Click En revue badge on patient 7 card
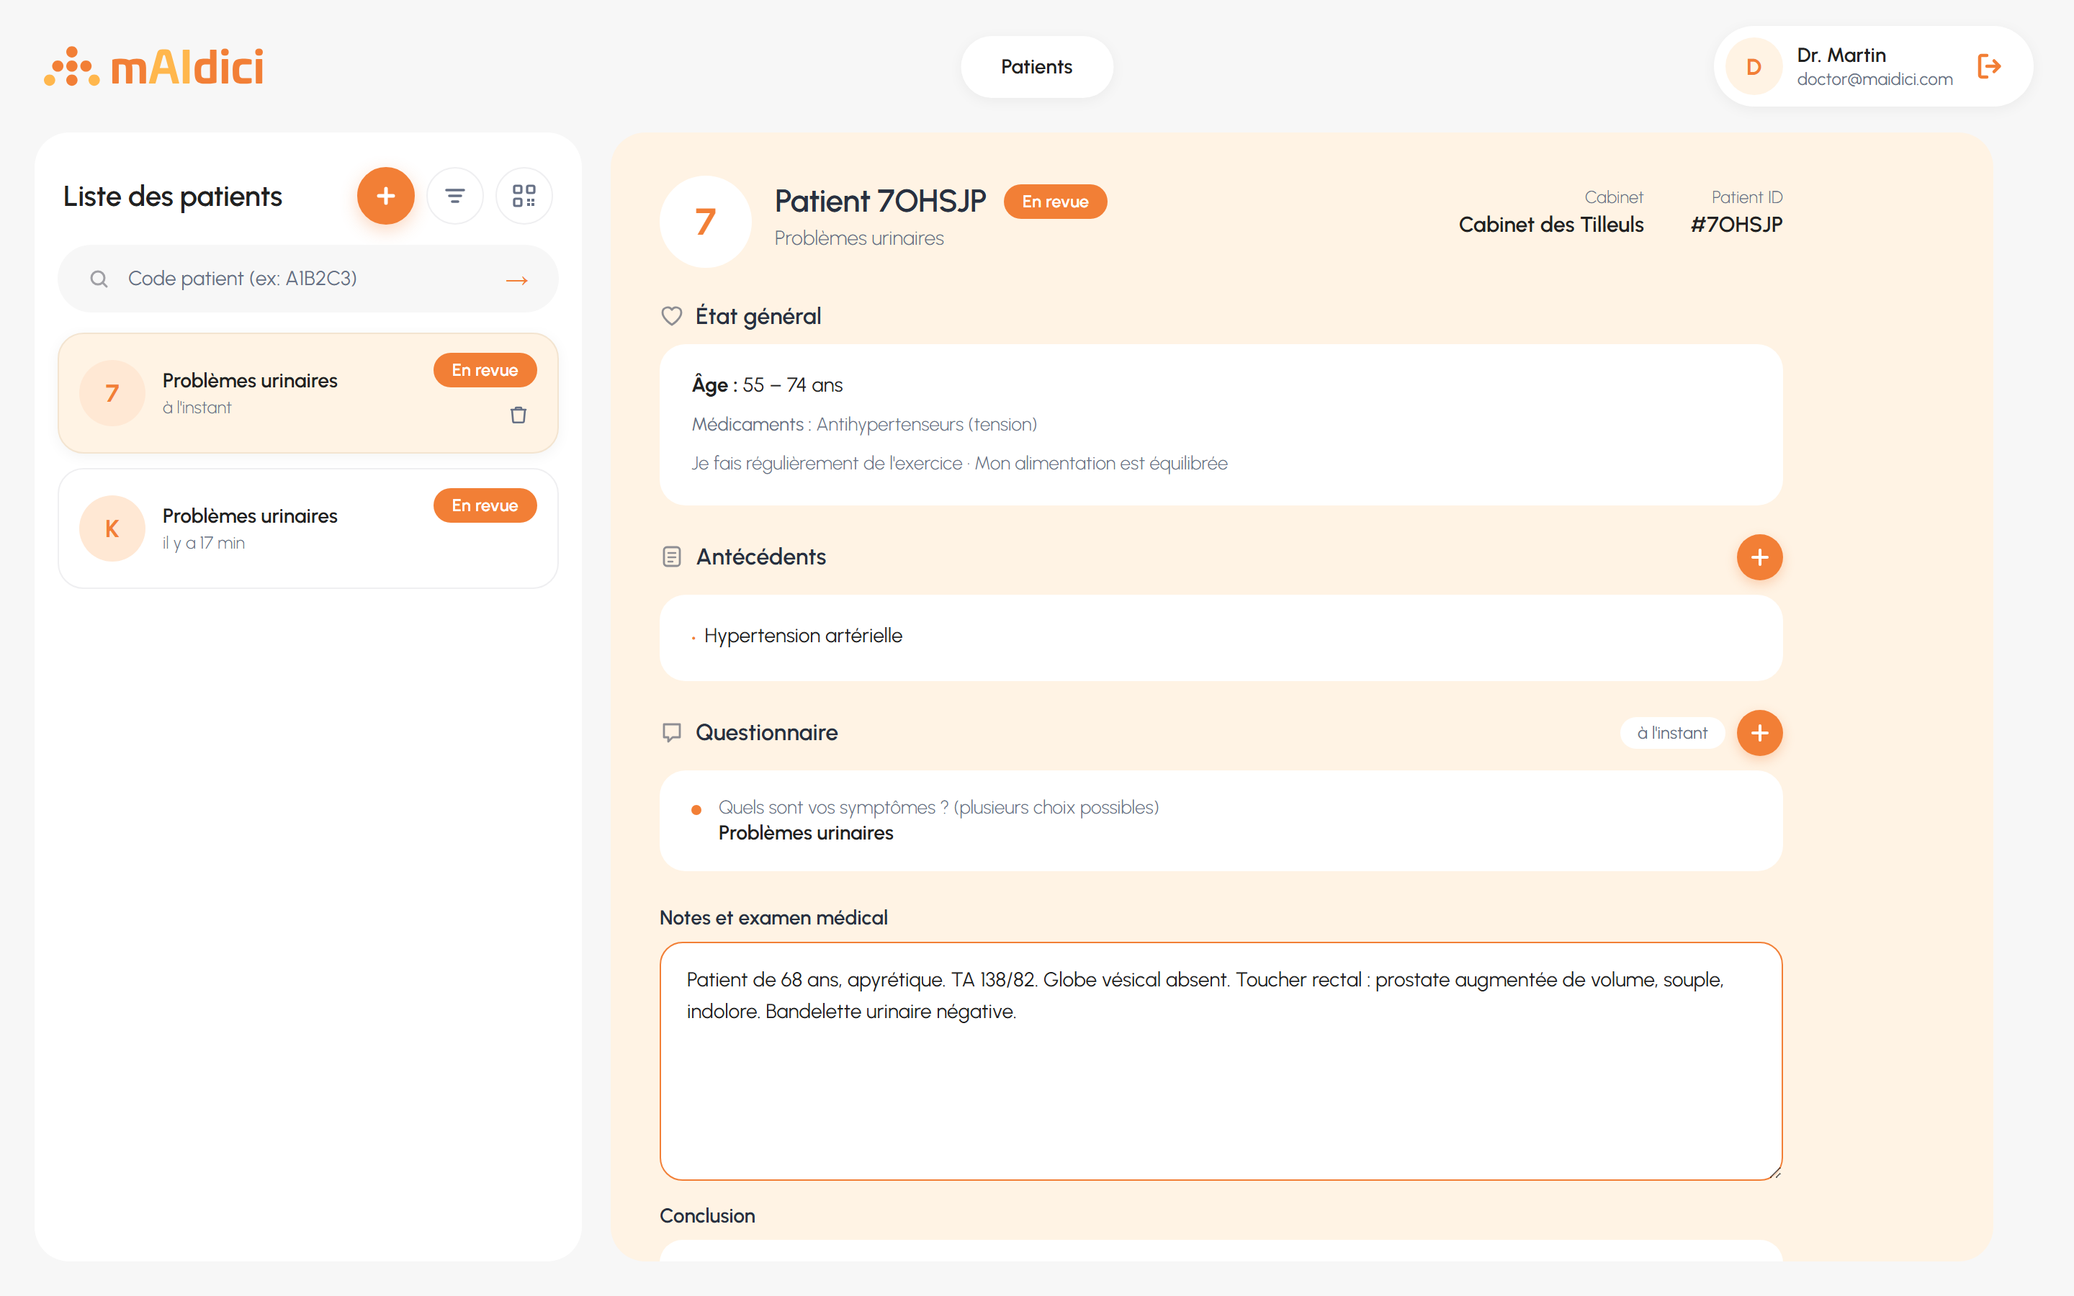 pyautogui.click(x=485, y=370)
